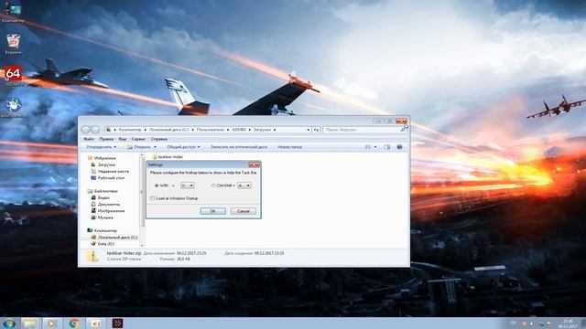Open Загрузки in the Favorites sidebar
The image size is (586, 329).
tap(103, 164)
